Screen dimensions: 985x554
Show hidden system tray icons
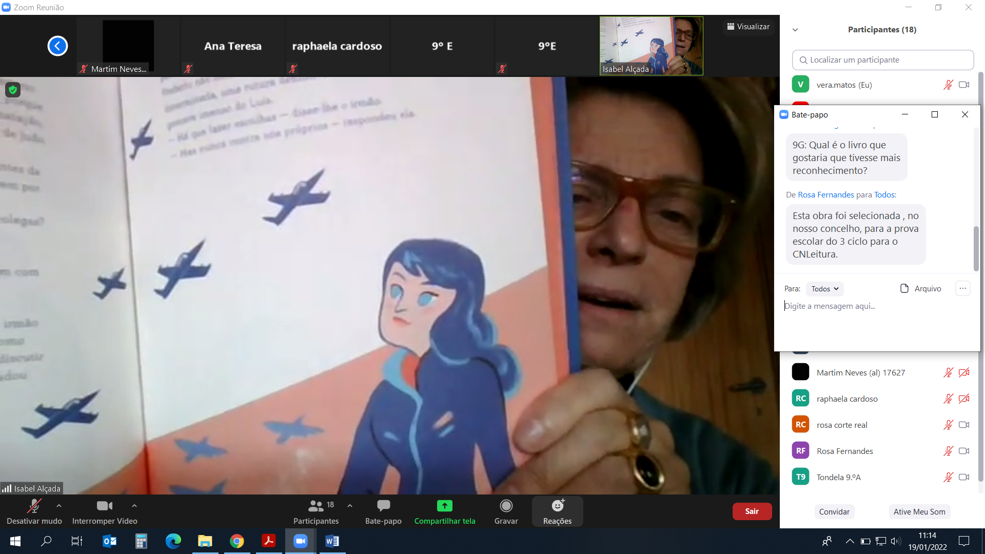click(x=850, y=541)
